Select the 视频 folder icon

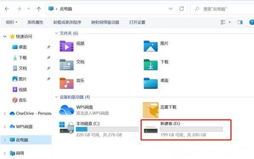click(66, 46)
